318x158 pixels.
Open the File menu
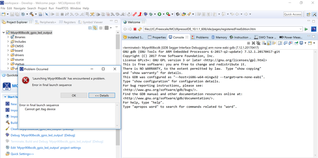tap(3, 8)
